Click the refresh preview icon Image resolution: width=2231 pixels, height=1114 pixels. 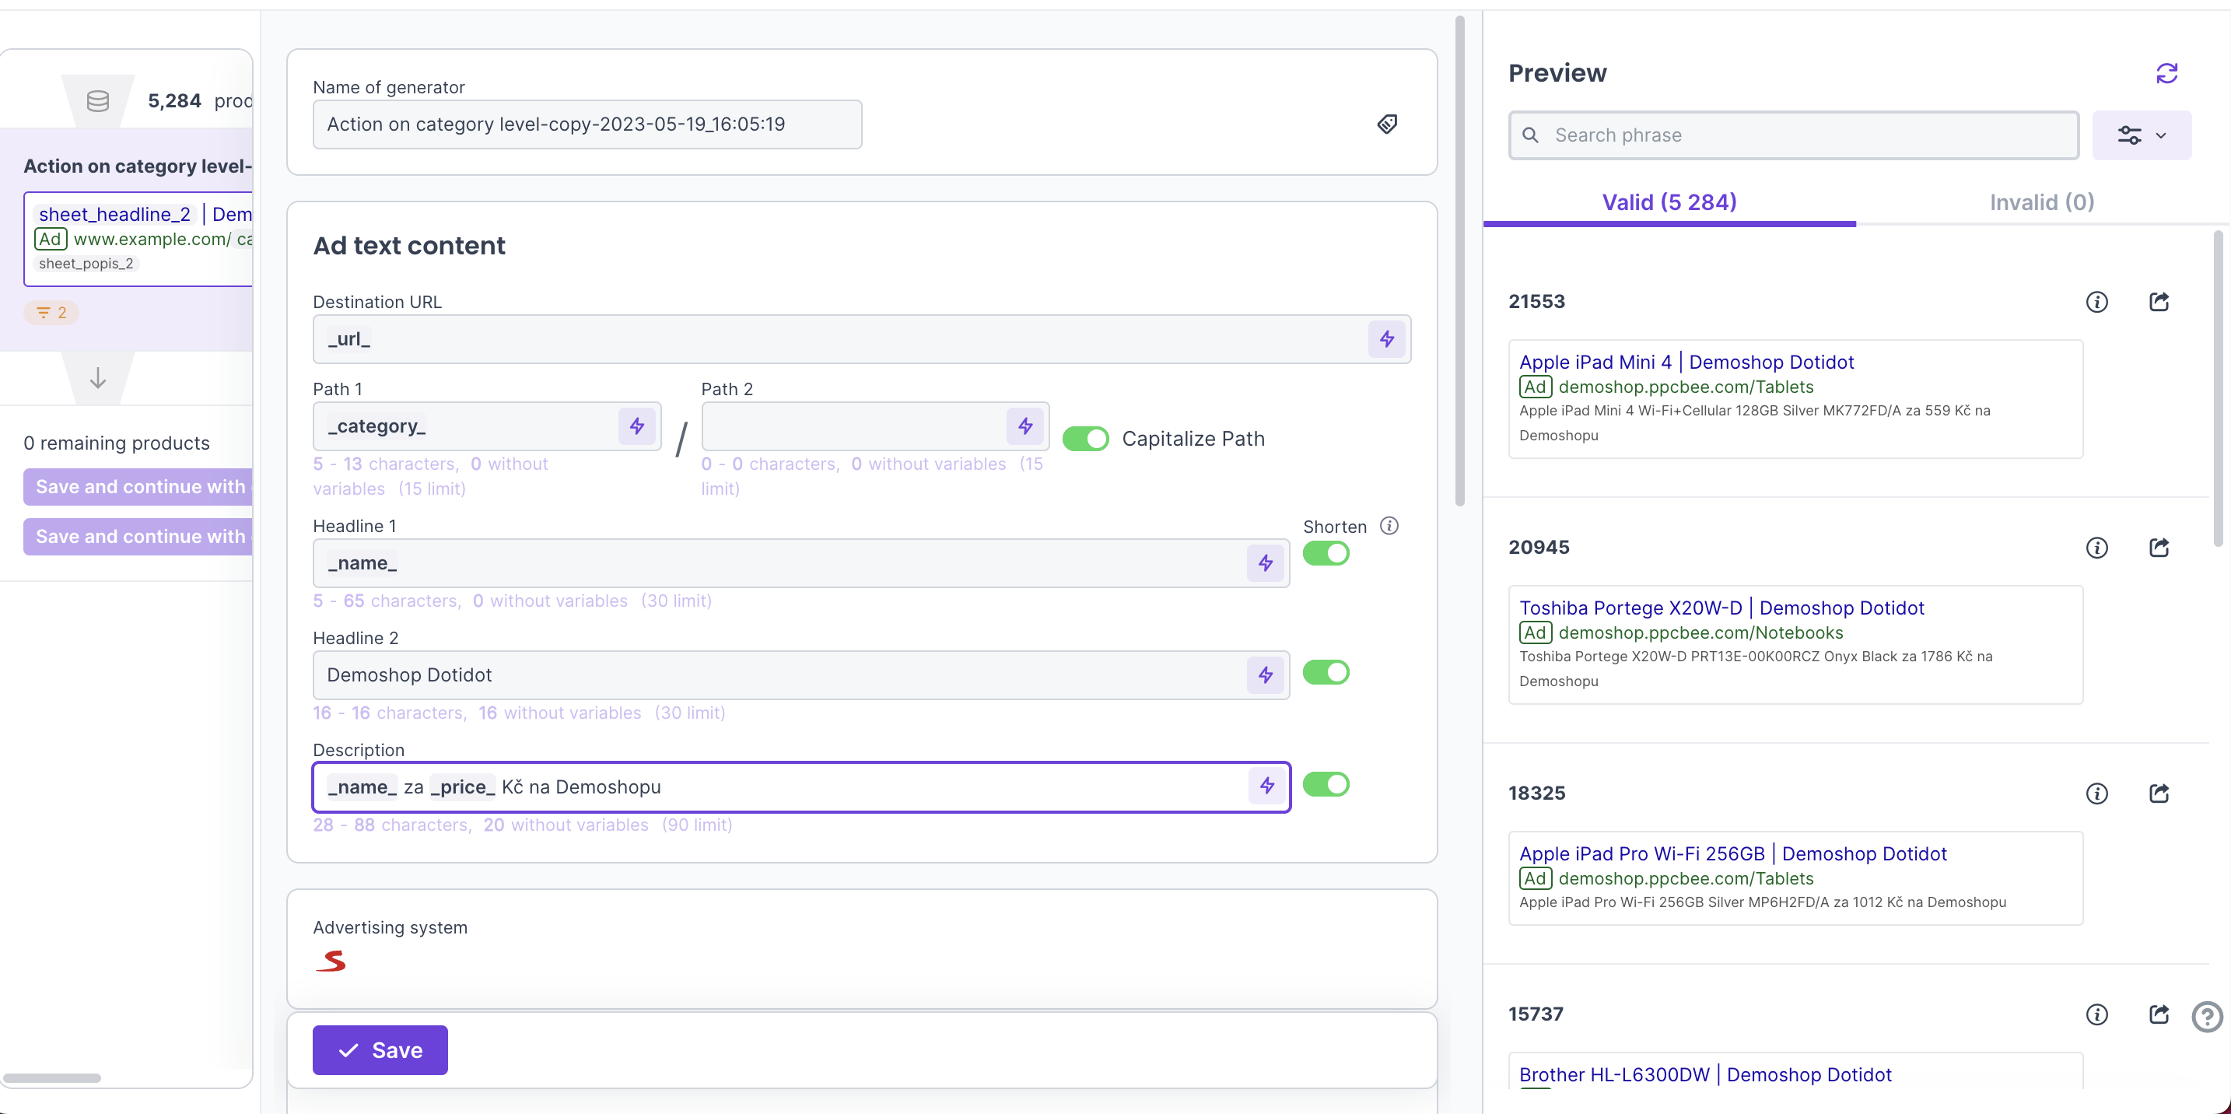[x=2166, y=74]
